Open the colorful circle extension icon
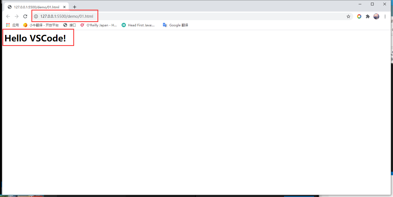Image resolution: width=393 pixels, height=197 pixels. [x=359, y=16]
